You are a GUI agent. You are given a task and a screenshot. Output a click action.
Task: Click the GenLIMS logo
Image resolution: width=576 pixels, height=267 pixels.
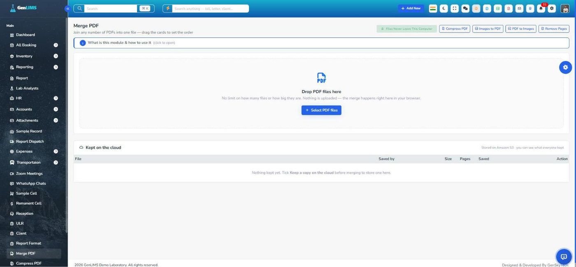click(x=23, y=8)
